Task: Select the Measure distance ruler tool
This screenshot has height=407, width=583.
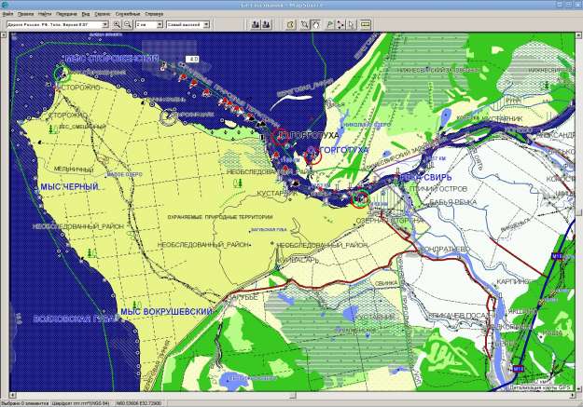Action: point(364,24)
